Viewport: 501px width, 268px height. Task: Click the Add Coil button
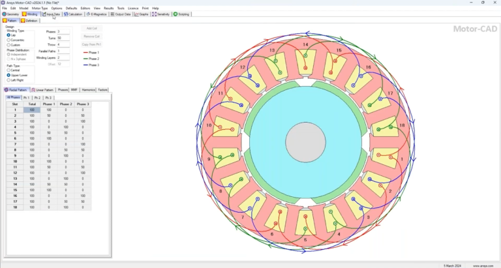pyautogui.click(x=92, y=29)
